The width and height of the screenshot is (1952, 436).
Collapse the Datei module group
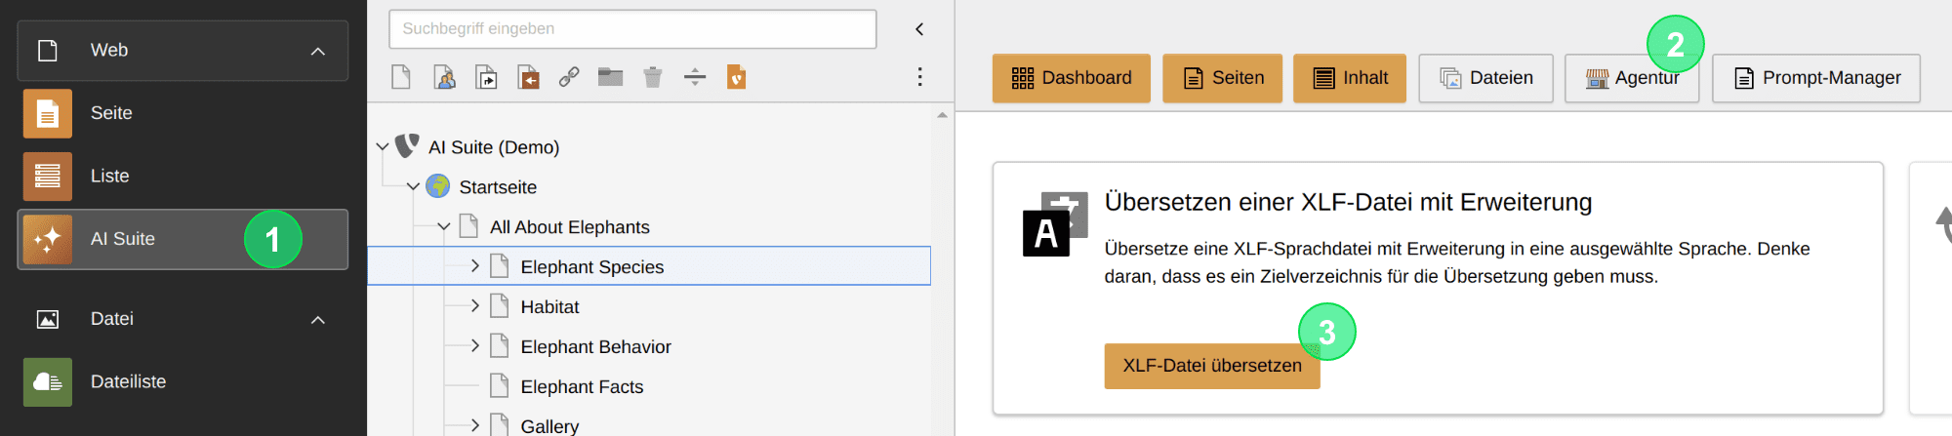[318, 320]
